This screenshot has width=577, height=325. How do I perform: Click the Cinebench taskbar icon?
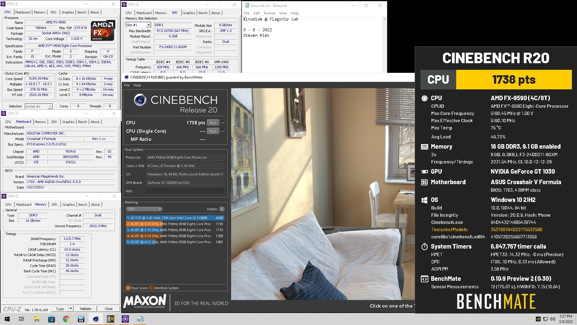tap(96, 319)
